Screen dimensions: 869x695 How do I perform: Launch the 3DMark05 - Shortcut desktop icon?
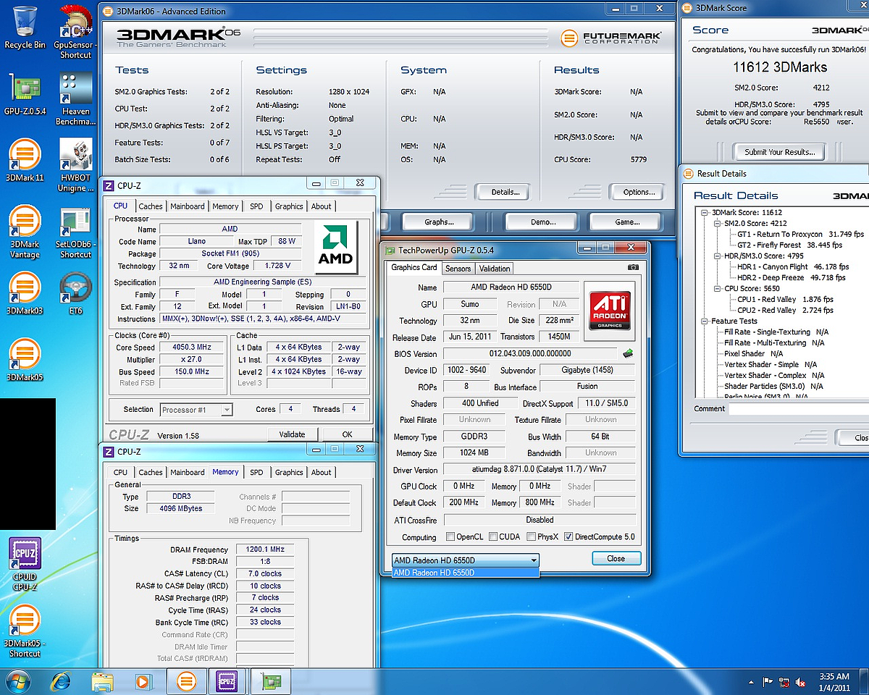(x=25, y=631)
